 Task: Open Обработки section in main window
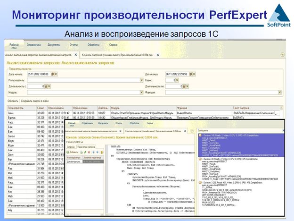pos(93,45)
